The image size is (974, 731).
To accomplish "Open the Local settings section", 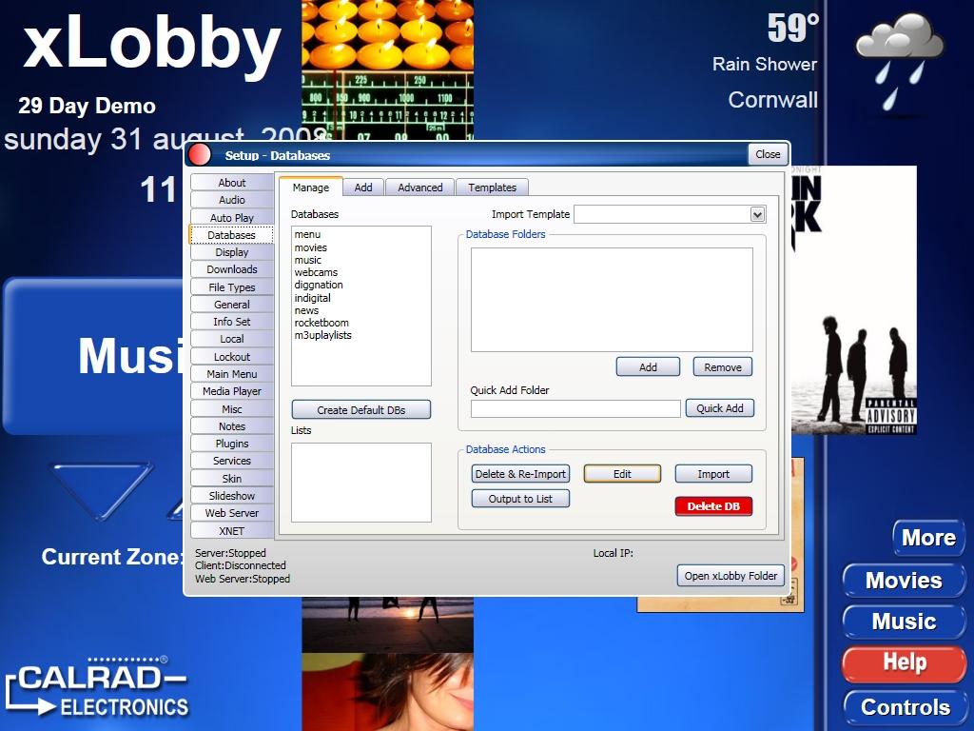I will pos(232,339).
